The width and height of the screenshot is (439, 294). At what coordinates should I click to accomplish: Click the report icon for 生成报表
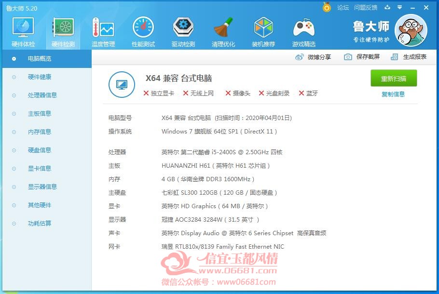coord(395,57)
